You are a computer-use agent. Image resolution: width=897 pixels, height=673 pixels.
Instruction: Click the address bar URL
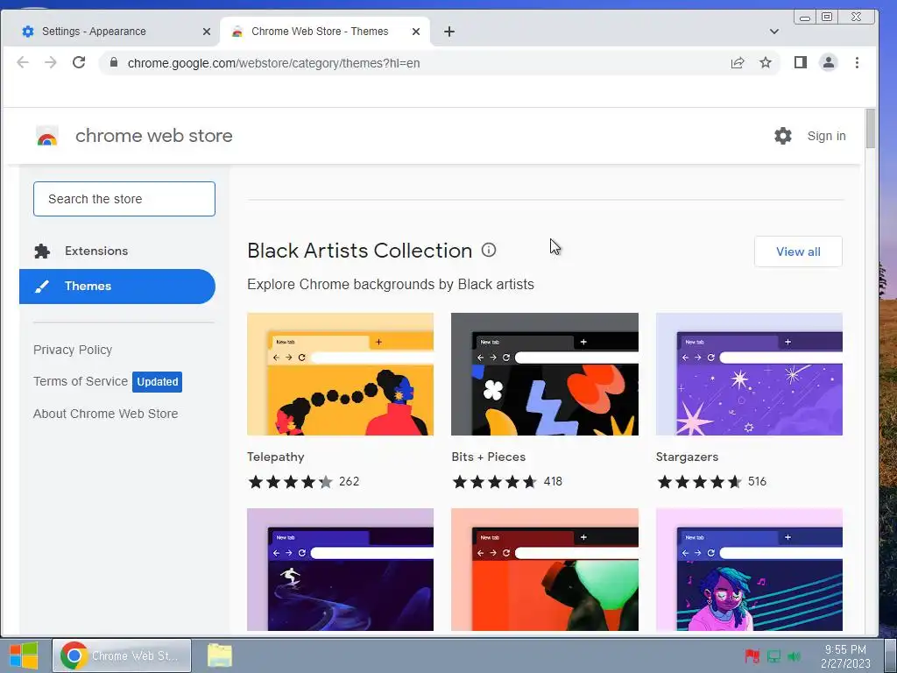click(x=273, y=63)
